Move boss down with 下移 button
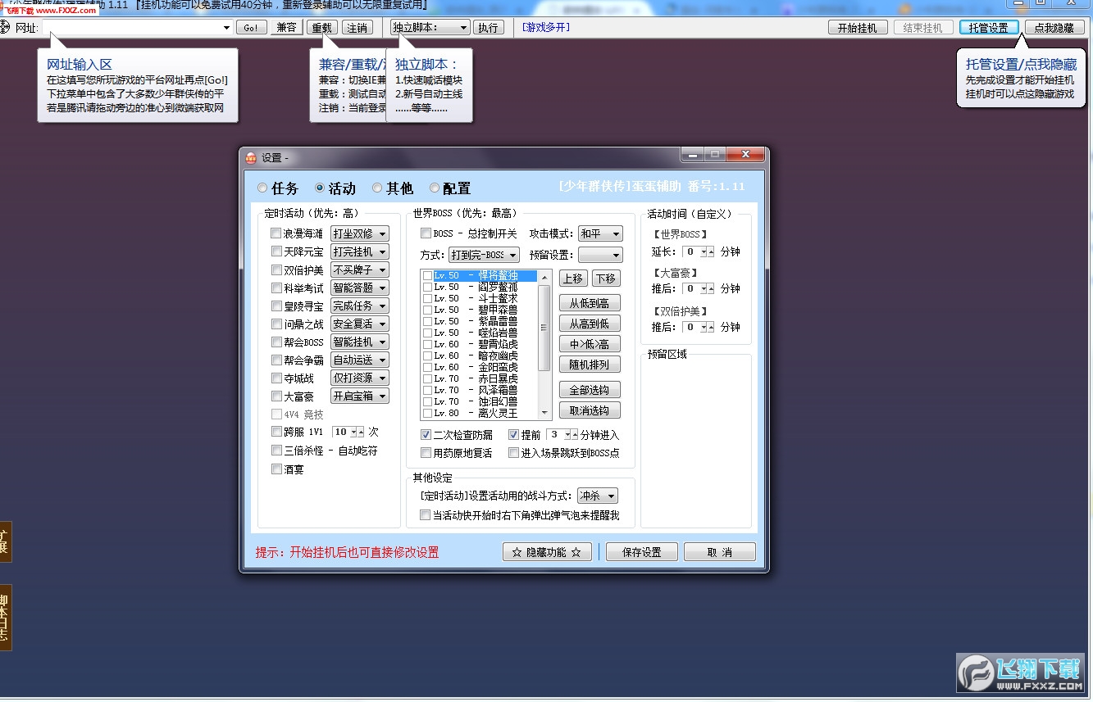This screenshot has height=702, width=1093. point(605,279)
